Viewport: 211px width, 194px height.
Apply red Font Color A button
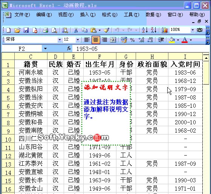point(185,40)
